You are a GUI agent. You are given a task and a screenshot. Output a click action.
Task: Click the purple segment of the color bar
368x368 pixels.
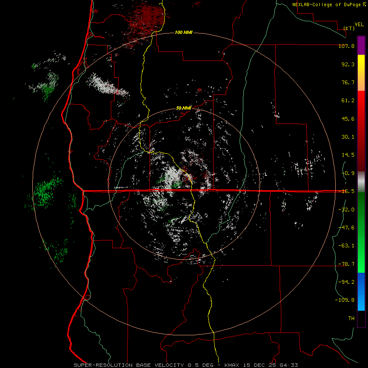(x=361, y=45)
